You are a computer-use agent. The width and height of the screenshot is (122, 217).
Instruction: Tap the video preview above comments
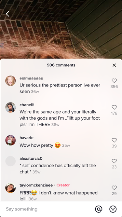tap(61, 29)
